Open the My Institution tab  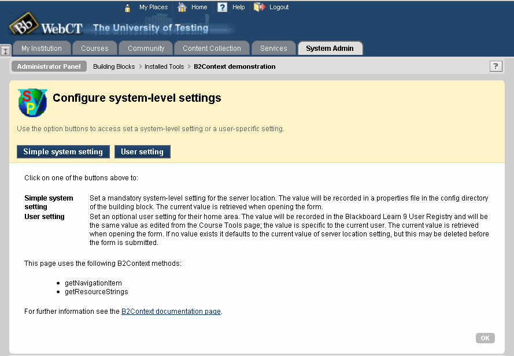click(42, 49)
